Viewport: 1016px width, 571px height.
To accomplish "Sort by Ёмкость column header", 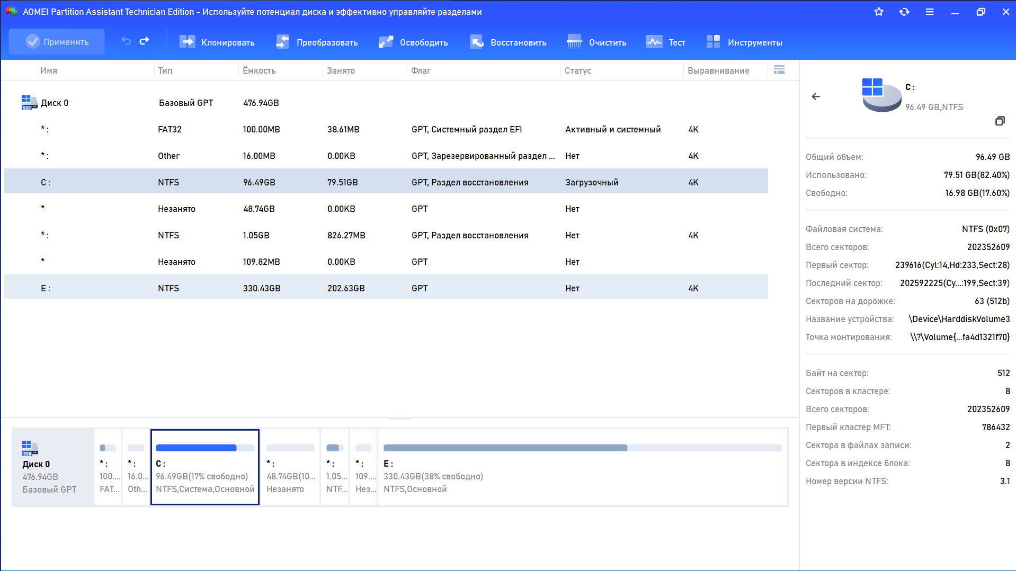I will (x=259, y=70).
